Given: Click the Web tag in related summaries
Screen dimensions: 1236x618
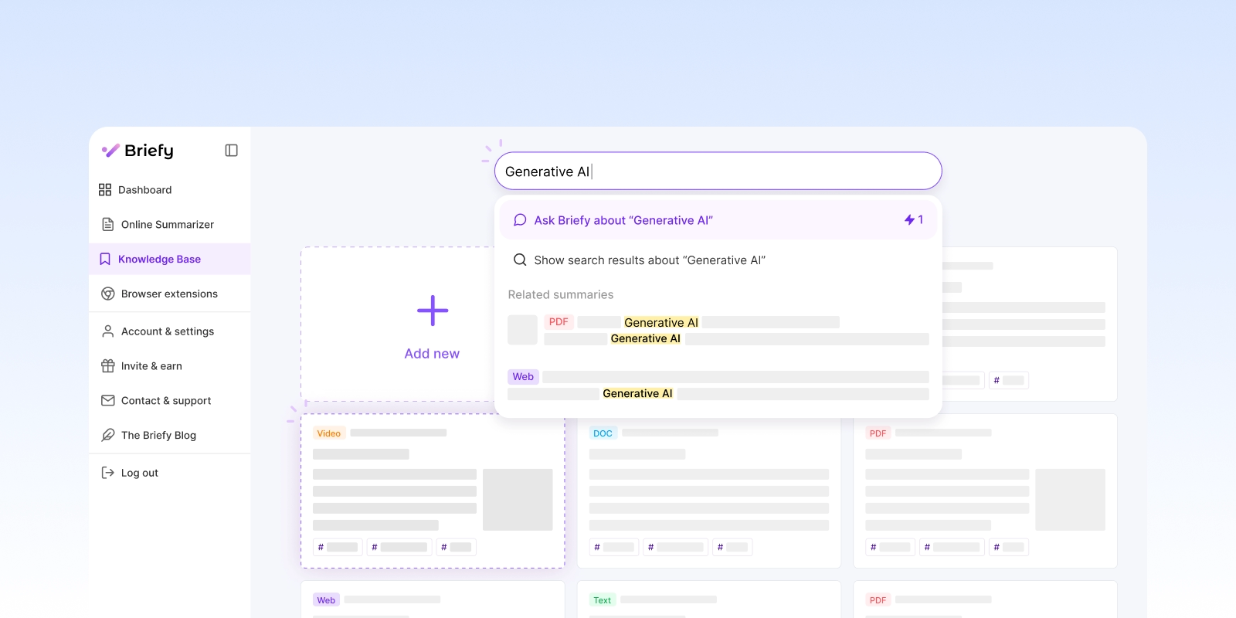Looking at the screenshot, I should (x=523, y=377).
